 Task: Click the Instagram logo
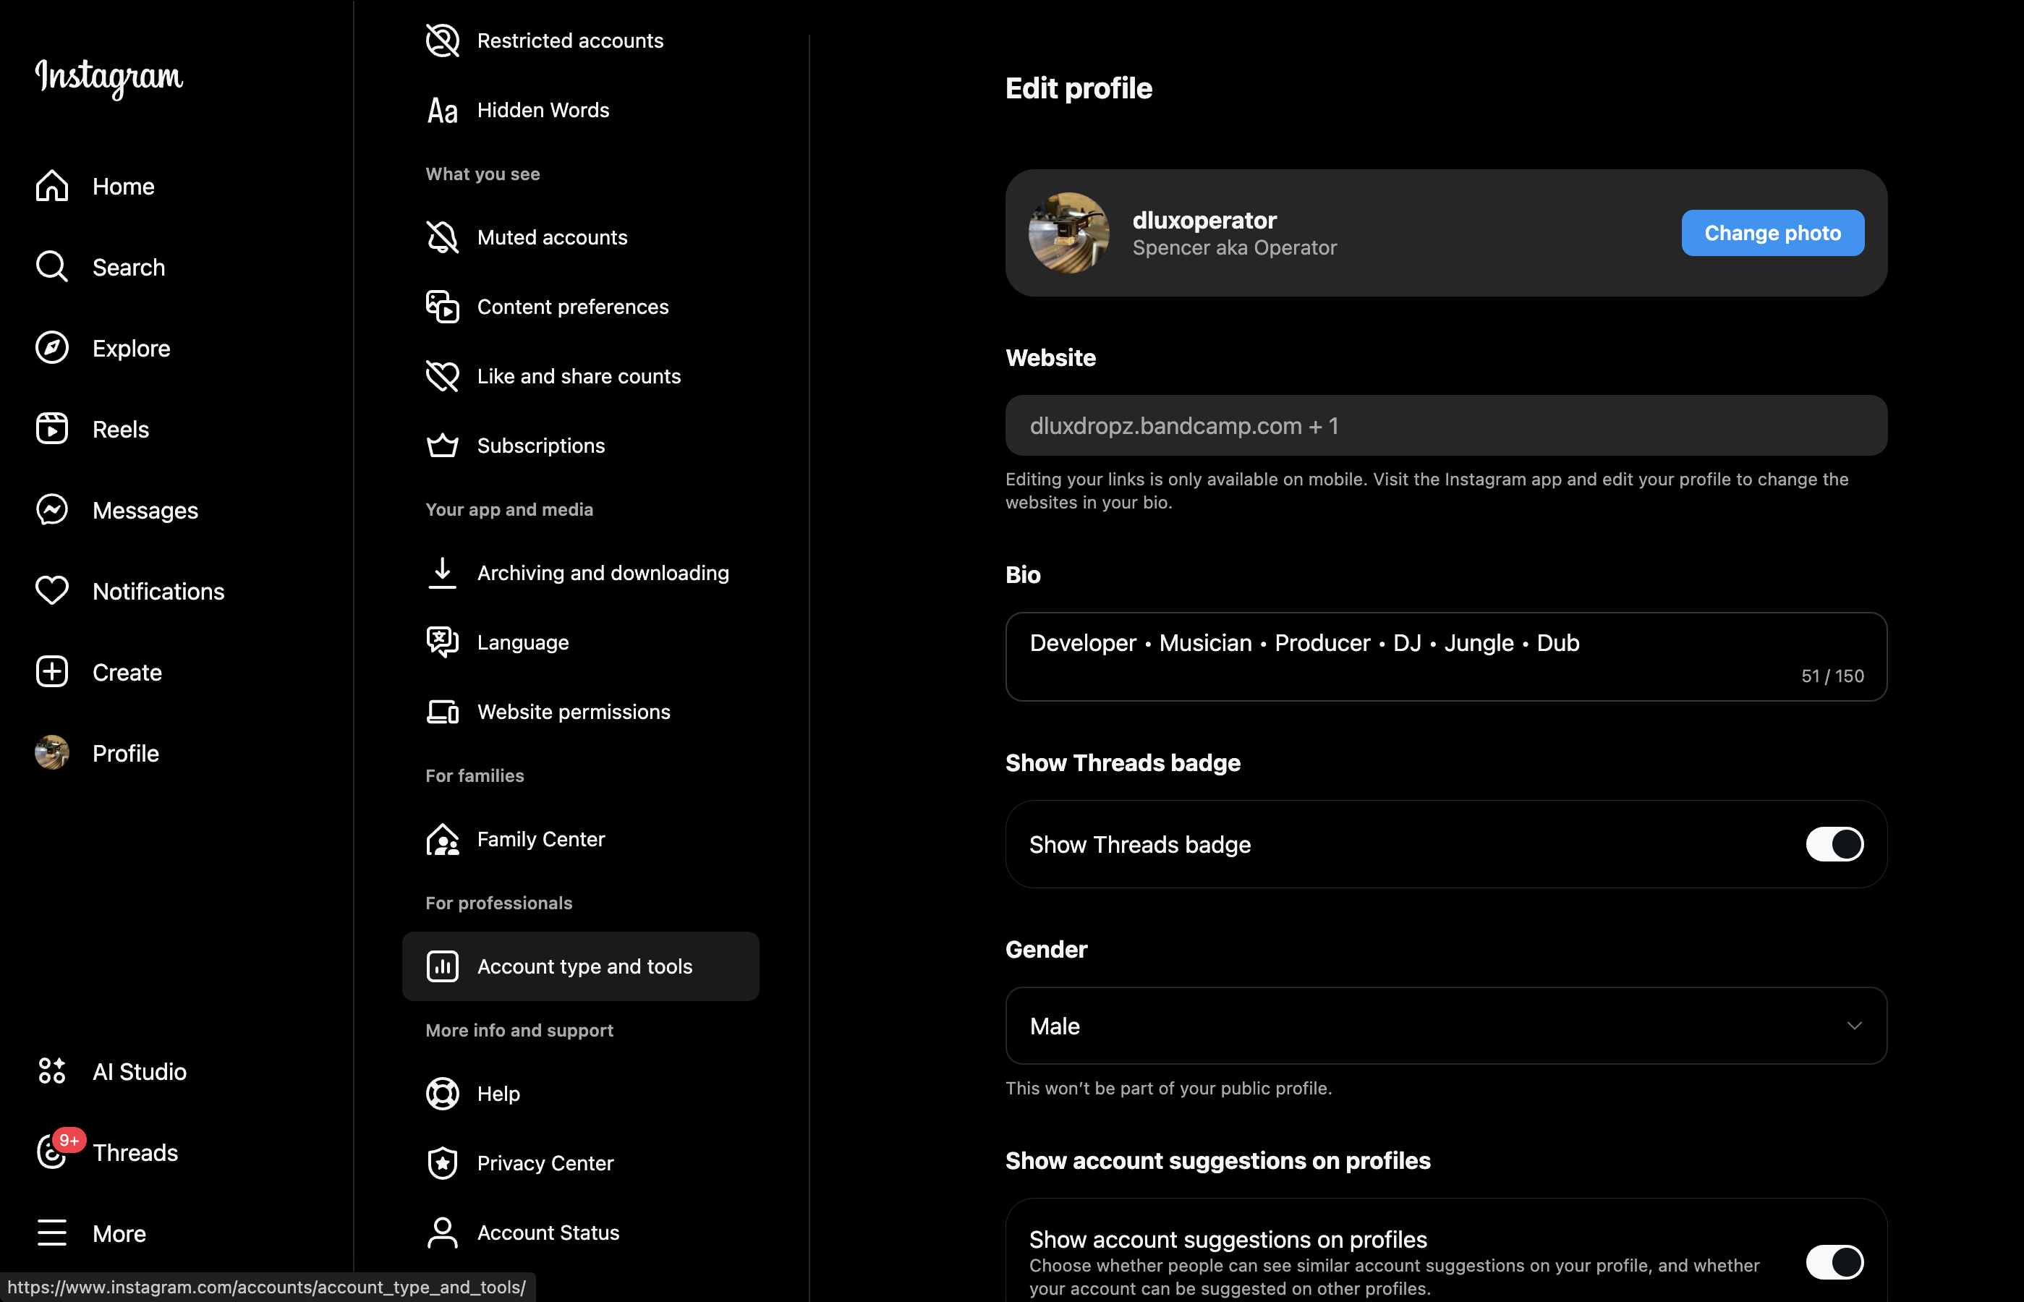tap(109, 77)
